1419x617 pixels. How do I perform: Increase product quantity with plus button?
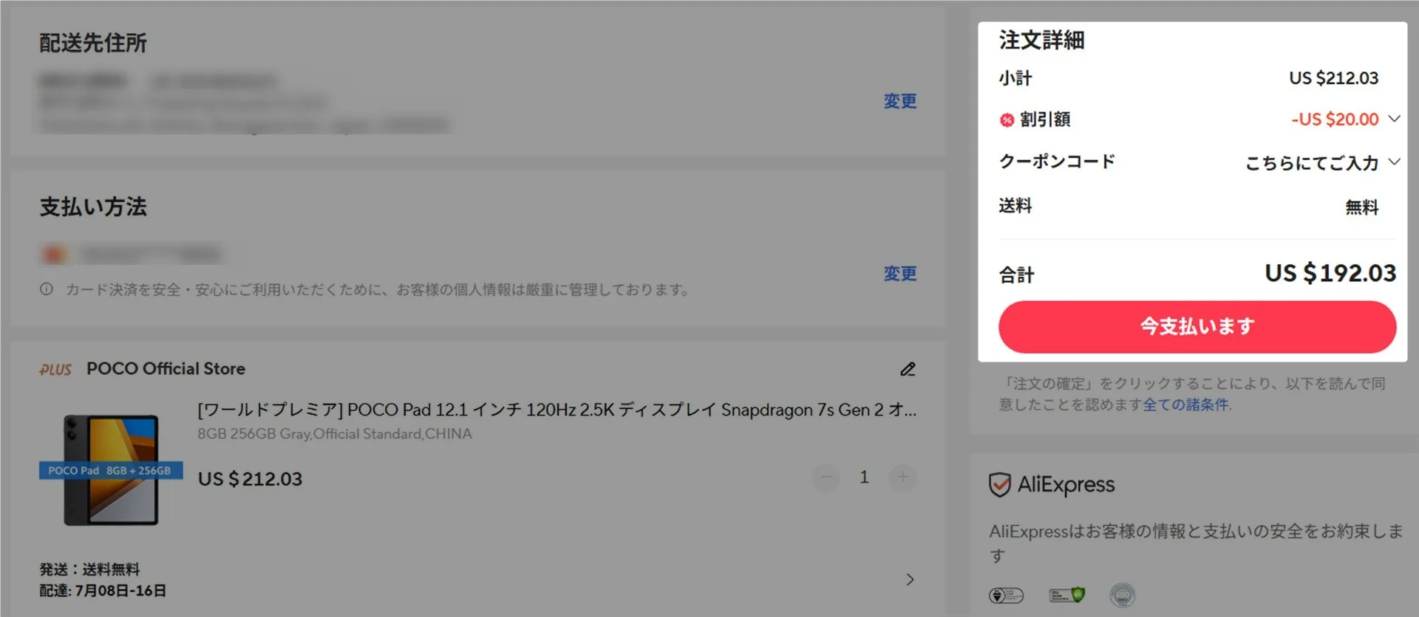[902, 478]
